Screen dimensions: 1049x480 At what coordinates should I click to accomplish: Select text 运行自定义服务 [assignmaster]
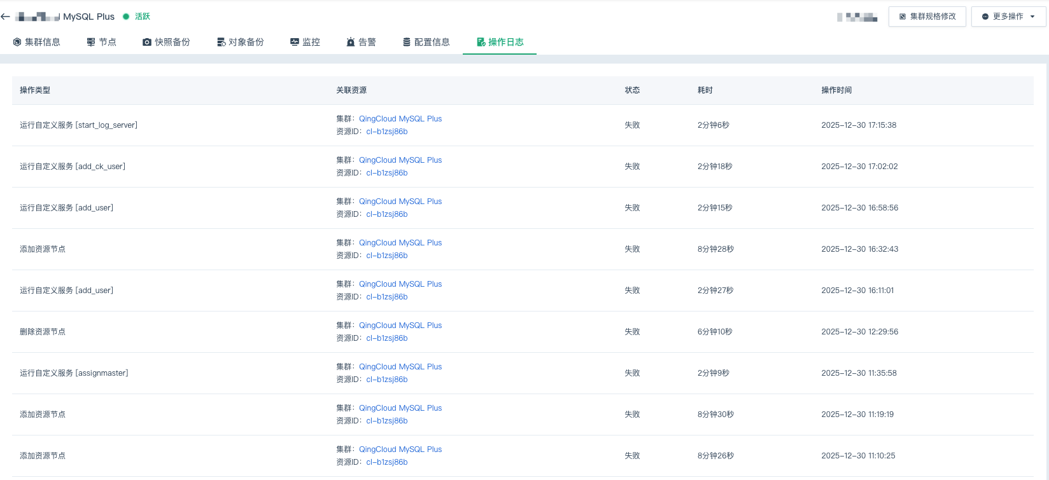pos(74,373)
